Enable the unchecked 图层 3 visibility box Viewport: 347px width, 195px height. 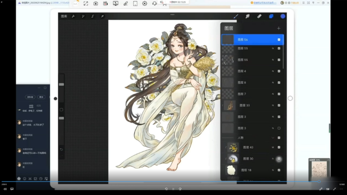click(x=279, y=128)
